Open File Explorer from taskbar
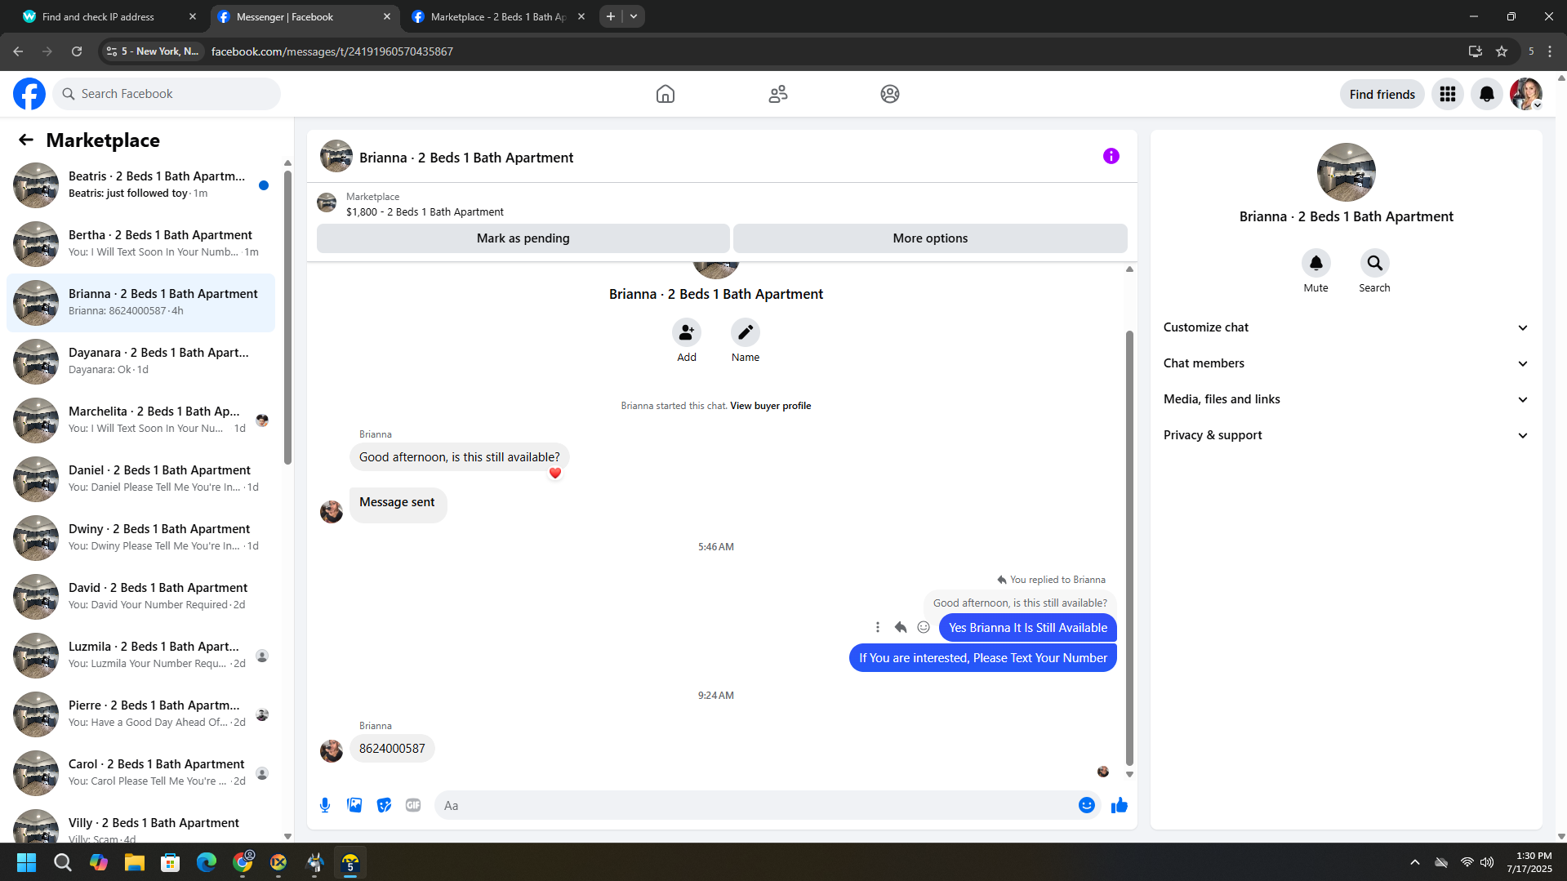The width and height of the screenshot is (1567, 881). [135, 862]
